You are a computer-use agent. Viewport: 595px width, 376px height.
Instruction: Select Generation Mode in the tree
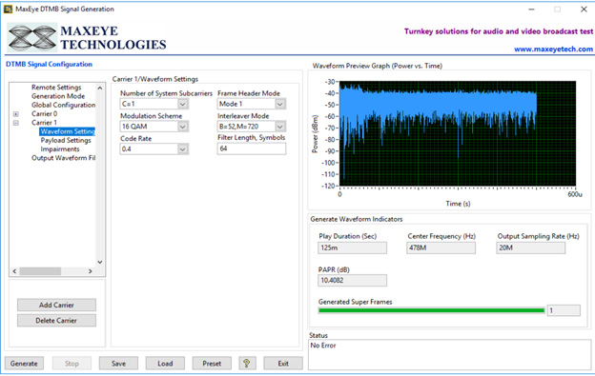pyautogui.click(x=58, y=96)
